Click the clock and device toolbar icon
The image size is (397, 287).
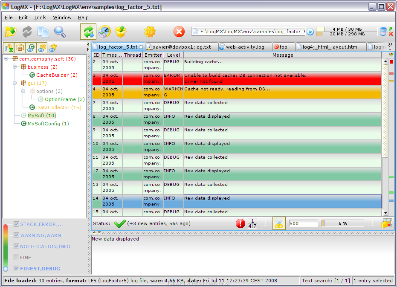[104, 32]
